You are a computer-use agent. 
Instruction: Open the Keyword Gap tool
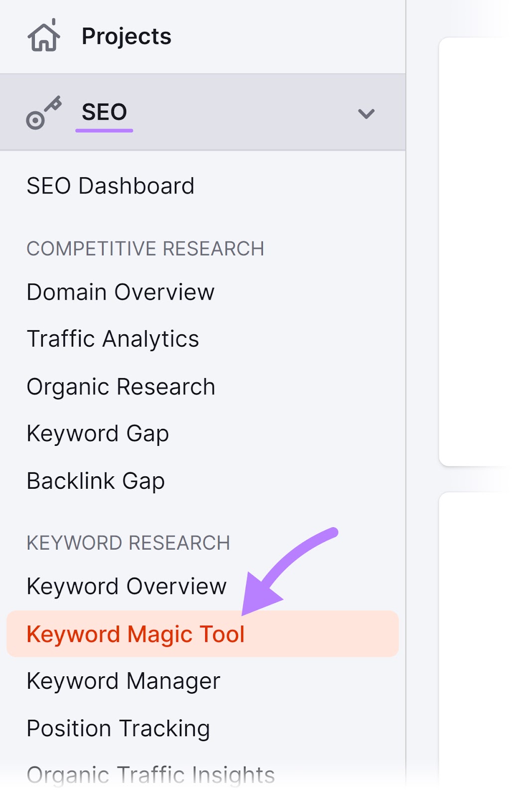98,433
